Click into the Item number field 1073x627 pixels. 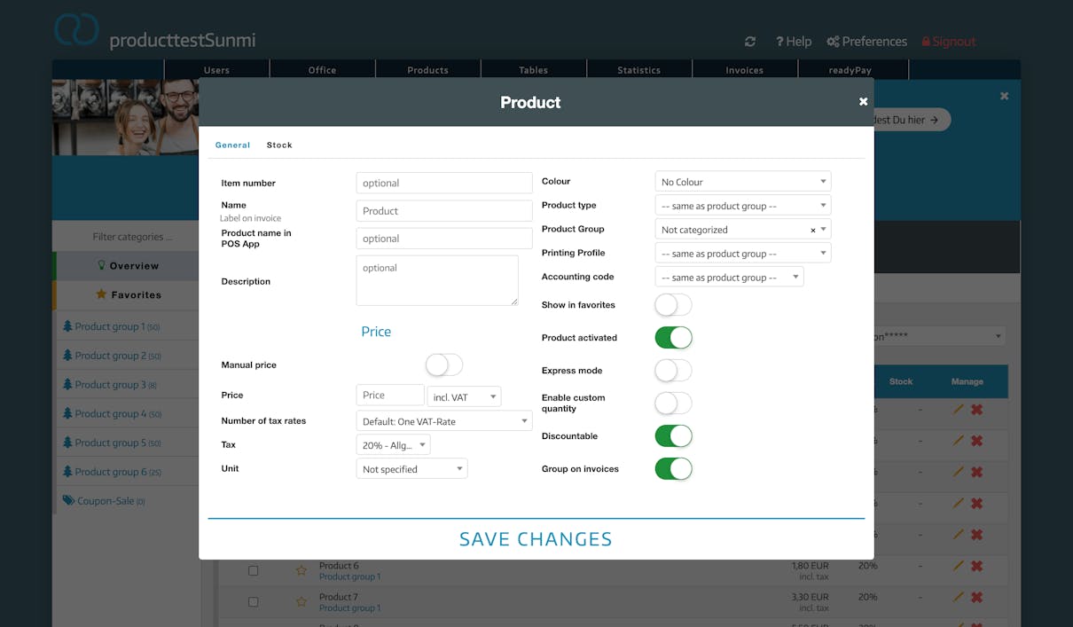point(443,183)
